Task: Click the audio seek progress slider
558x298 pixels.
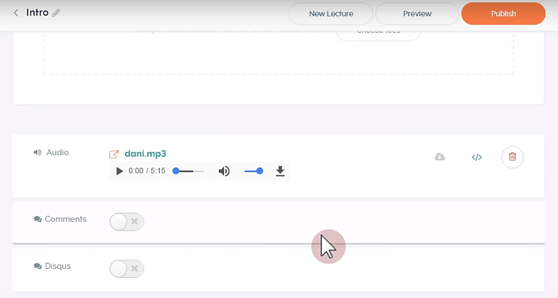Action: click(x=189, y=171)
